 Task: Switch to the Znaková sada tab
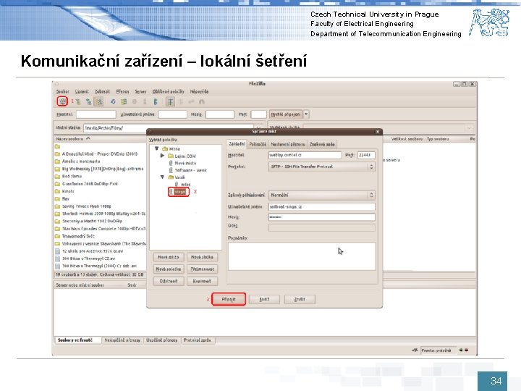(322, 144)
